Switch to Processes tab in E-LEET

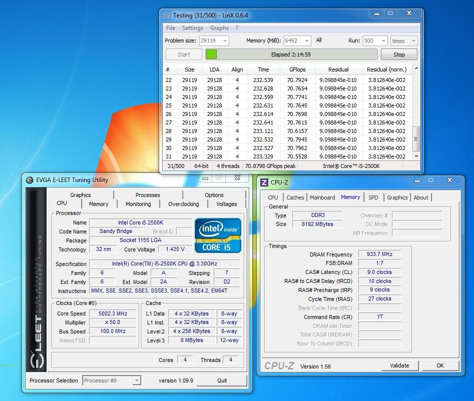pos(148,195)
